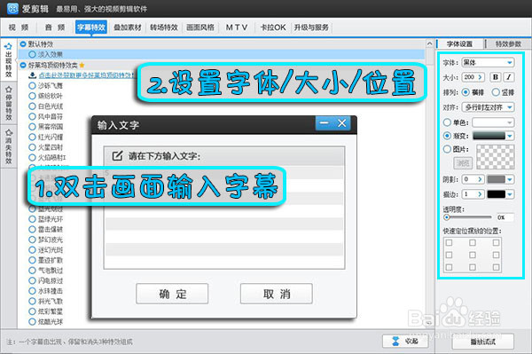Viewport: 532px width, 354px height.
Task: Open the 字体 font dropdown
Action: [488, 62]
